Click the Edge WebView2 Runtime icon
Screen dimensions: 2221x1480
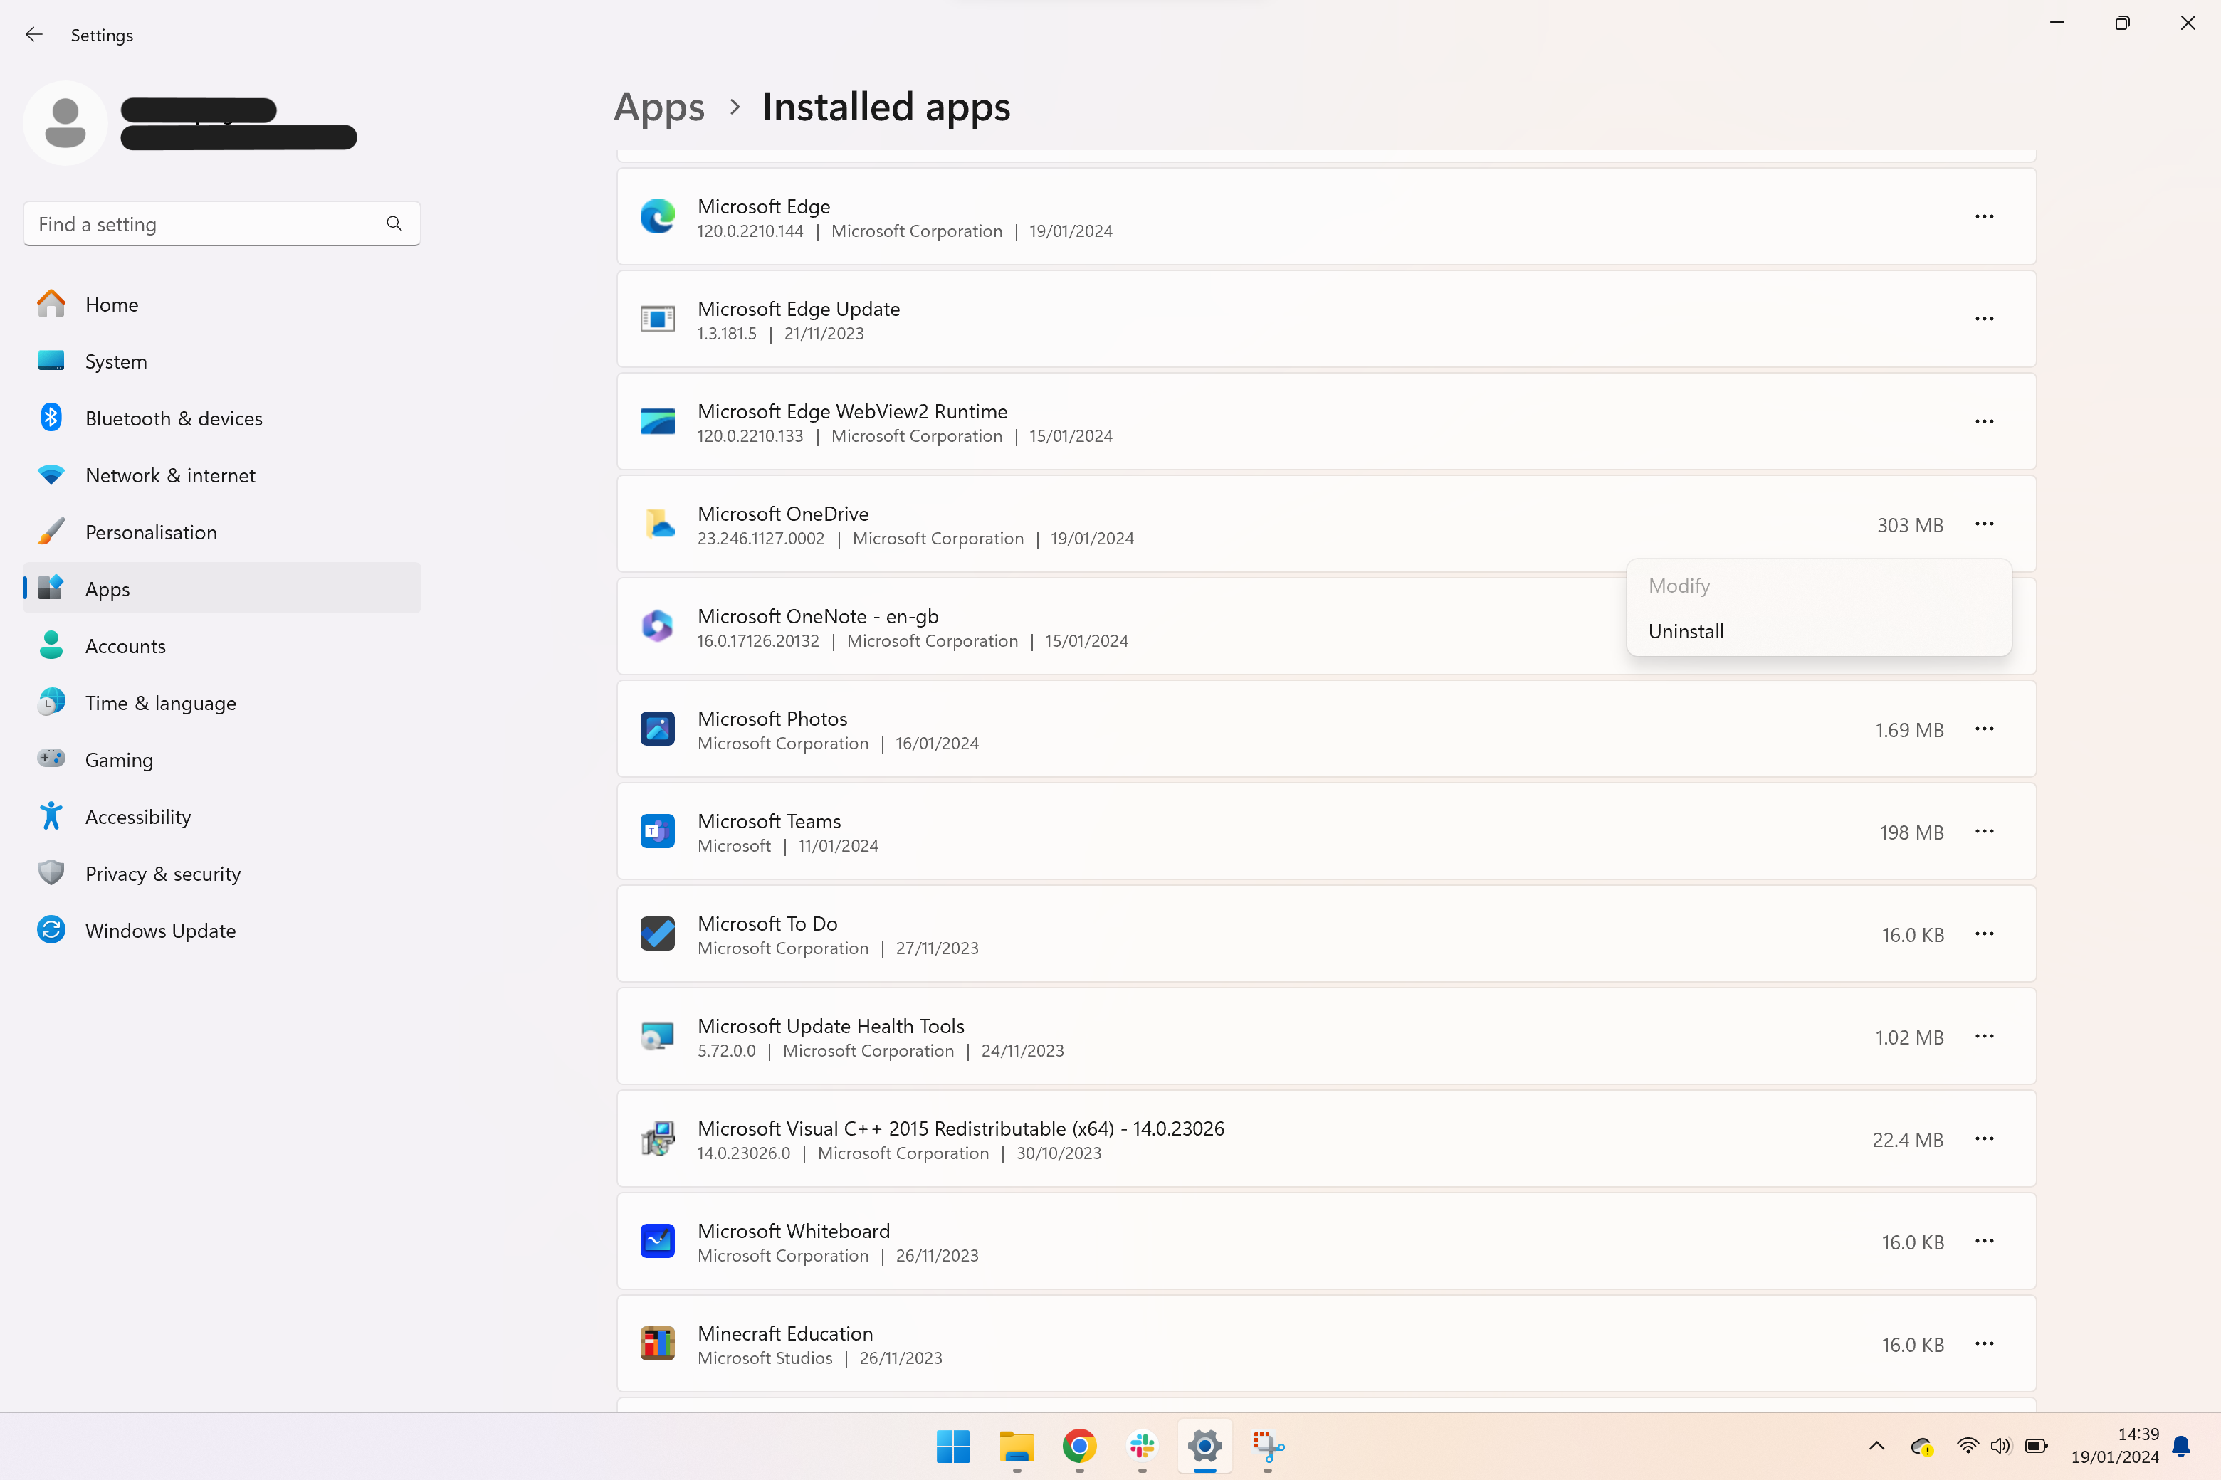[657, 421]
